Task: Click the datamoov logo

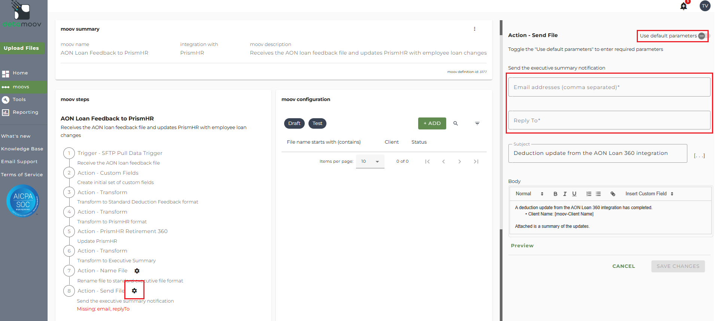Action: (22, 15)
